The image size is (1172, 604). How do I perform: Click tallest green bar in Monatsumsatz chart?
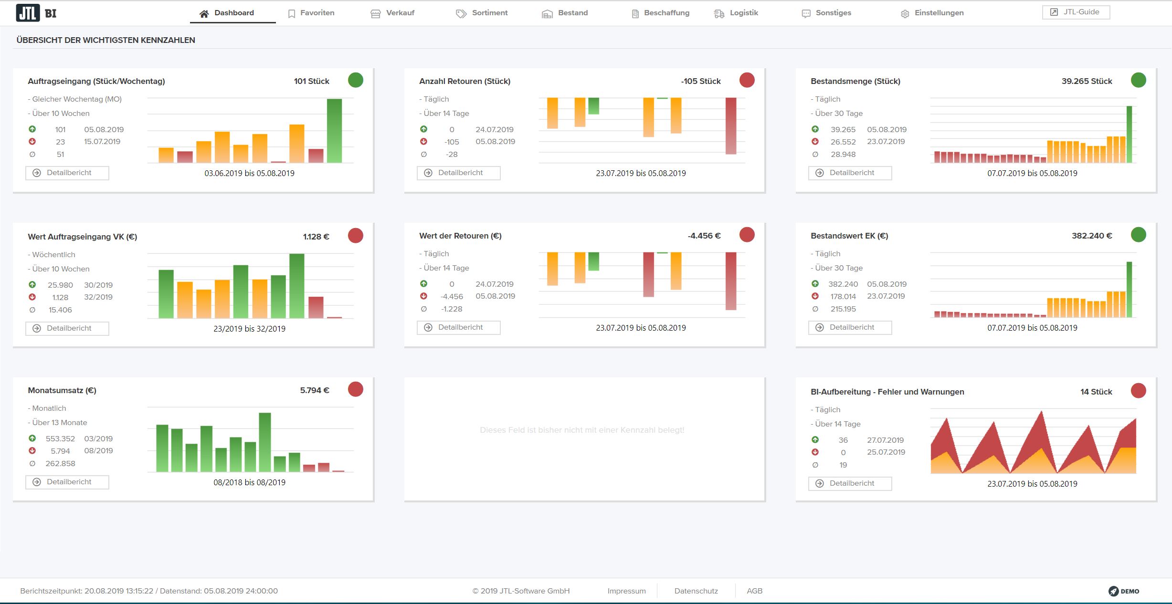[x=265, y=441]
